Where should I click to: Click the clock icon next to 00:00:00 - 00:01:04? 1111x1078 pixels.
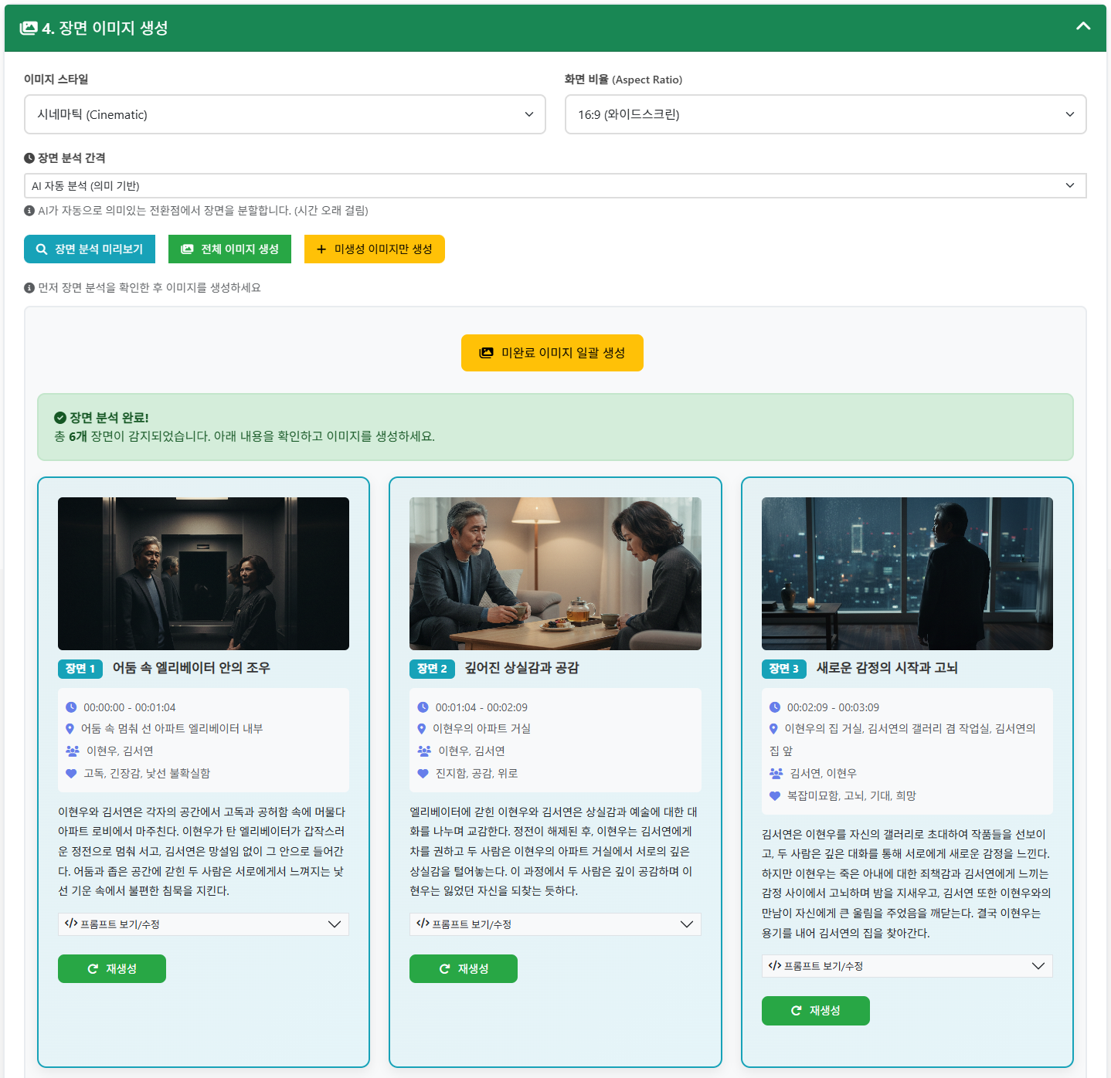click(x=71, y=707)
